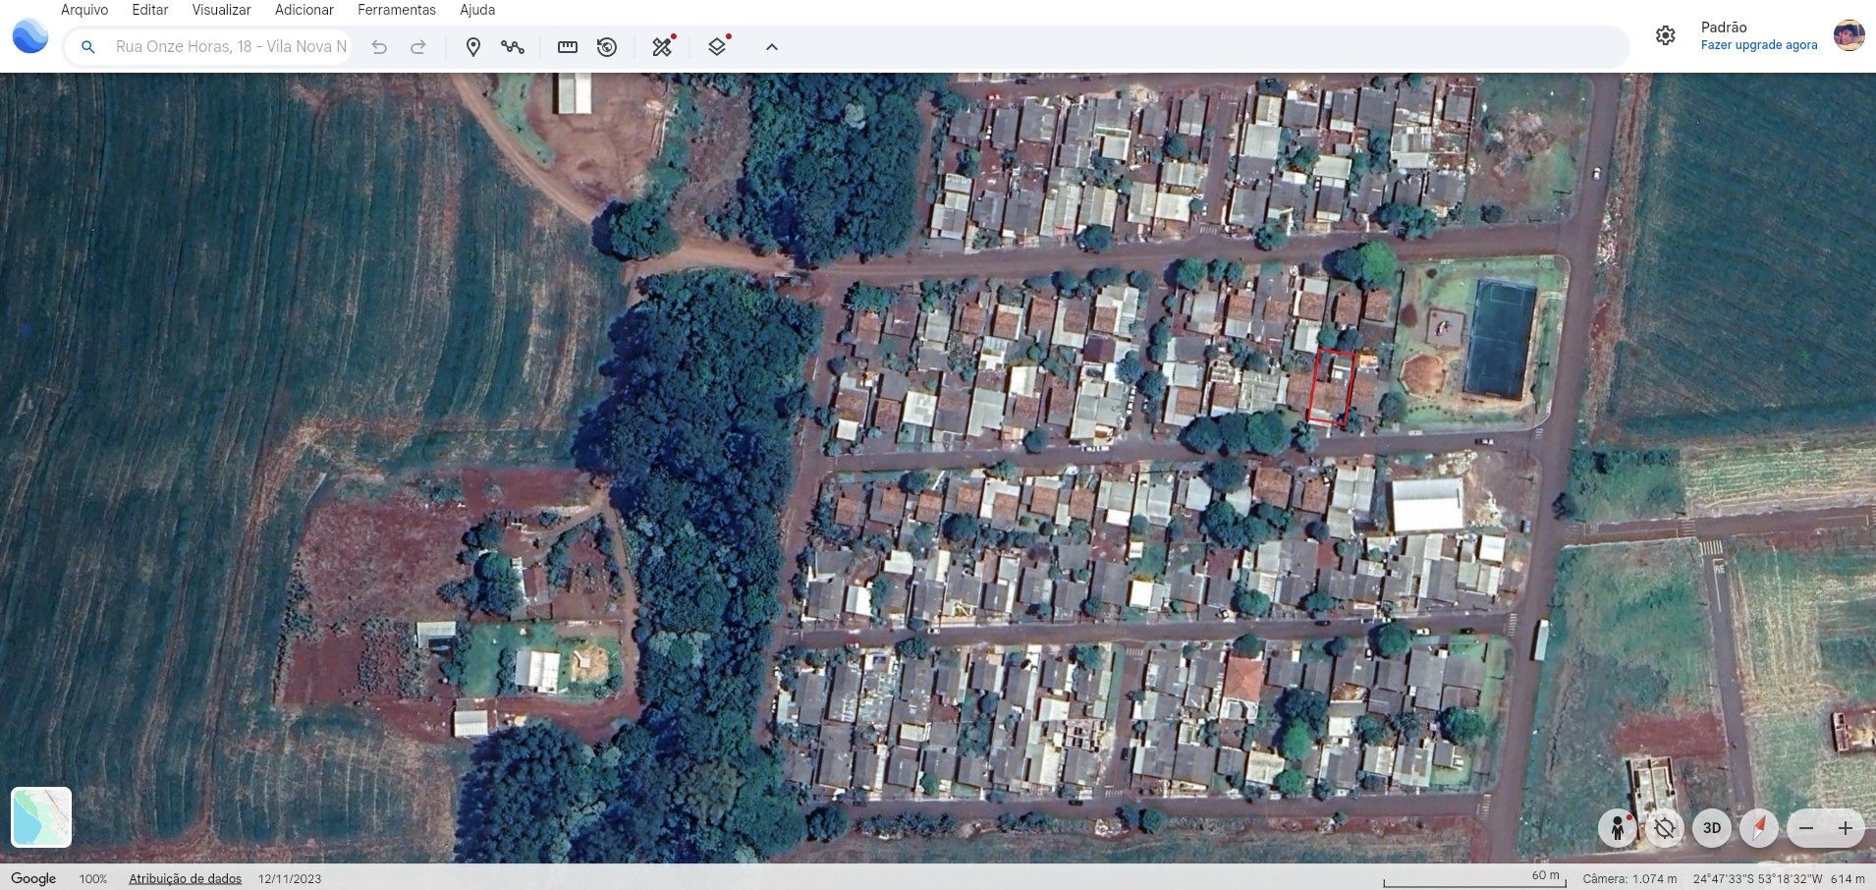The image size is (1876, 890).
Task: Open the layers panel icon
Action: (718, 46)
